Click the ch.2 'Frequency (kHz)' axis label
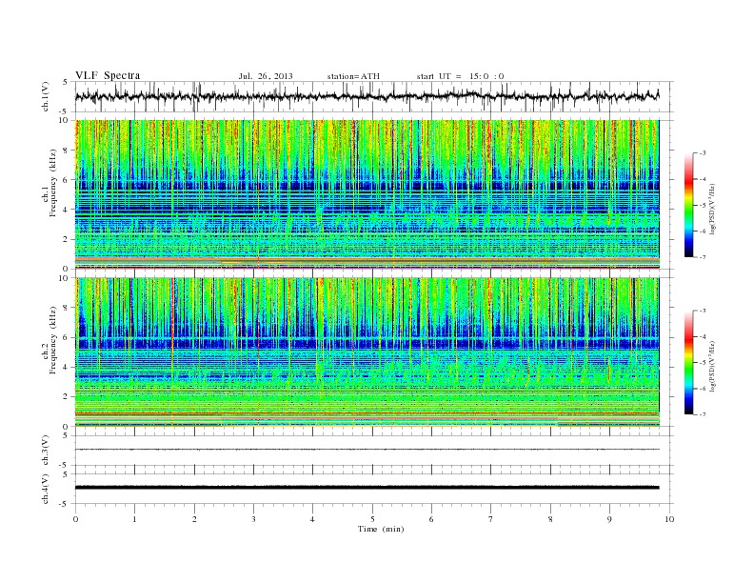This screenshot has width=754, height=583. click(53, 340)
